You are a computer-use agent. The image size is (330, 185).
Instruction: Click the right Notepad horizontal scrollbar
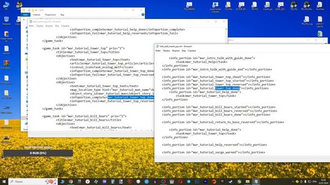pyautogui.click(x=242, y=157)
